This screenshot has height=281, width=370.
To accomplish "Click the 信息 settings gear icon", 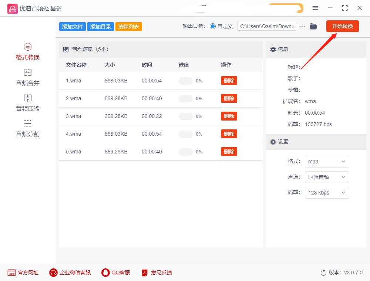I will point(273,49).
